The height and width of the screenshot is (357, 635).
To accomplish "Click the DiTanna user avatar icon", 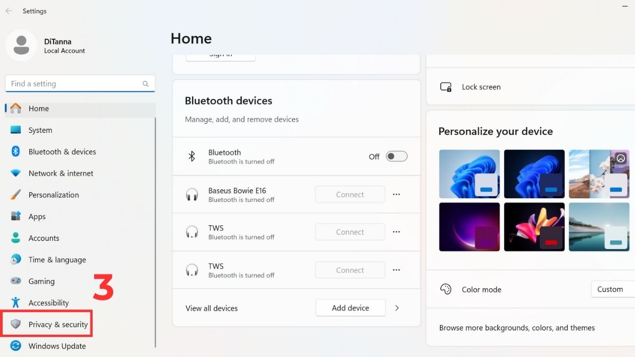I will (21, 45).
